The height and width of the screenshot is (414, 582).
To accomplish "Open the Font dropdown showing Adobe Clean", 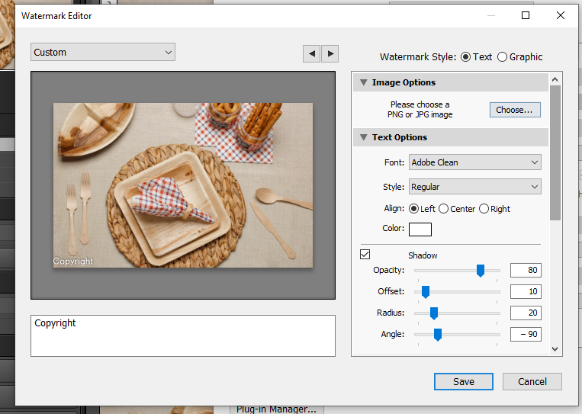I will pyautogui.click(x=474, y=162).
